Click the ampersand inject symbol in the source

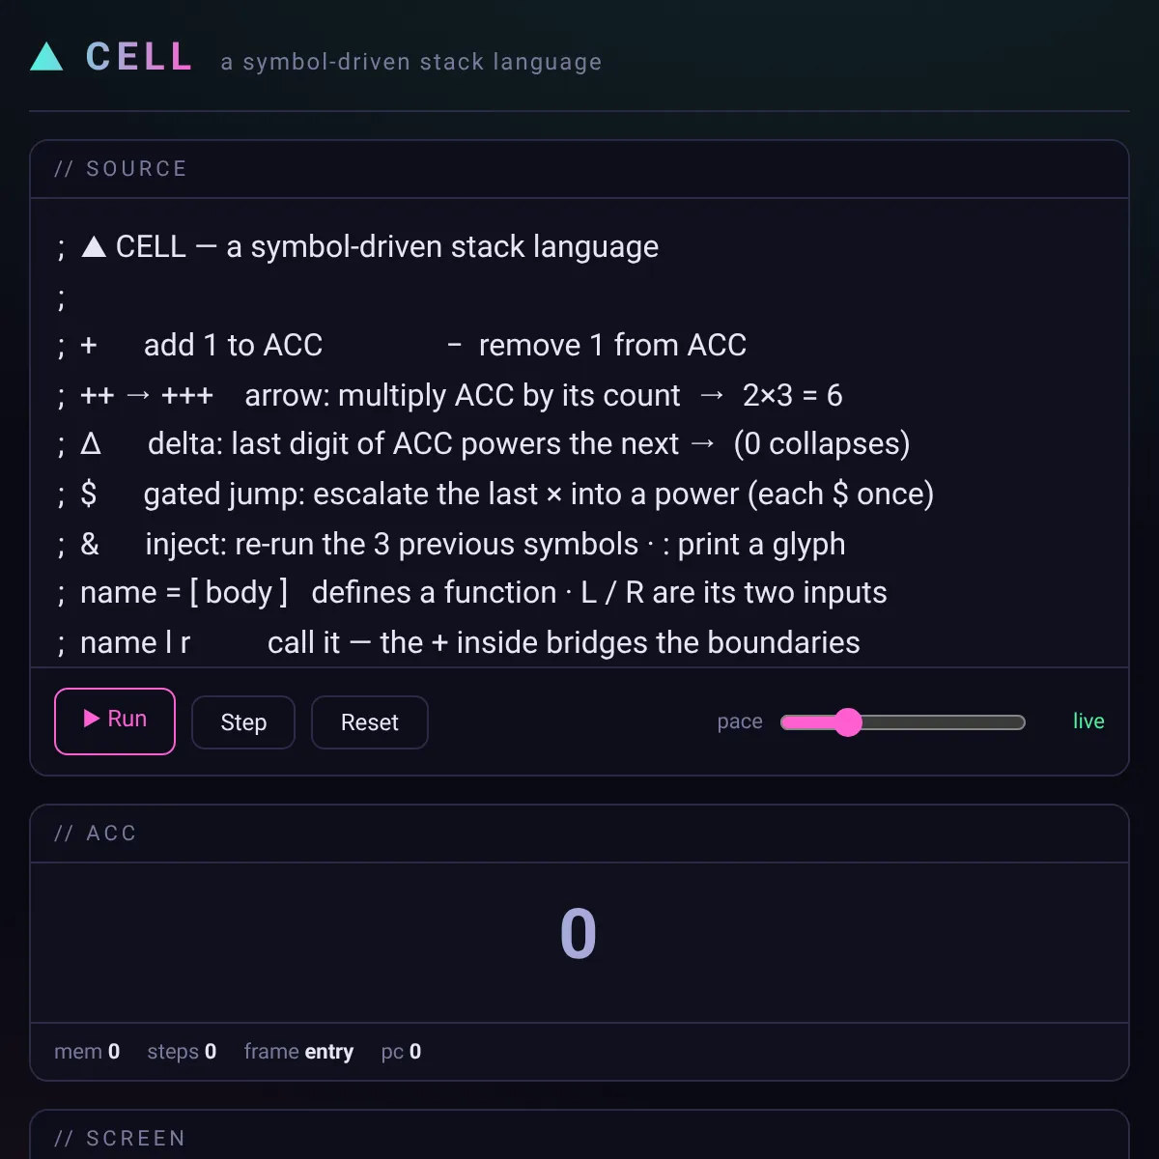pyautogui.click(x=90, y=544)
